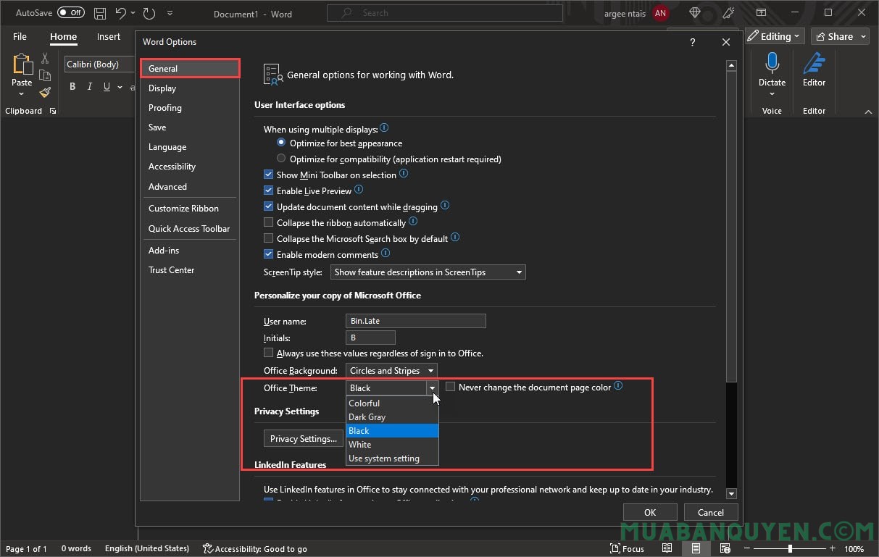
Task: Apply Underline formatting in ribbon
Action: (x=107, y=87)
